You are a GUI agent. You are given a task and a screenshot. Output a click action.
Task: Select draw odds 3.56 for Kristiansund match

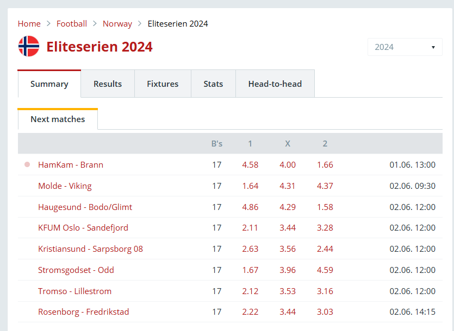click(x=288, y=249)
